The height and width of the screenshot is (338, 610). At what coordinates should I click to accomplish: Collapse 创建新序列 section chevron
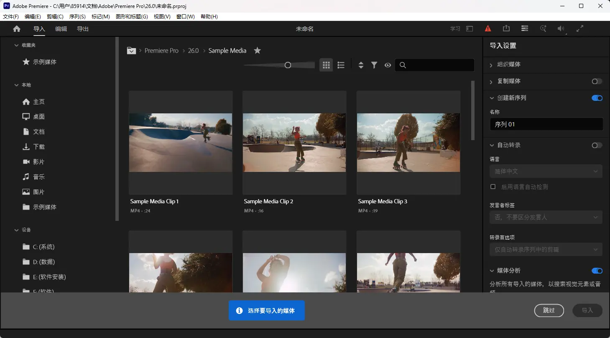pyautogui.click(x=491, y=98)
